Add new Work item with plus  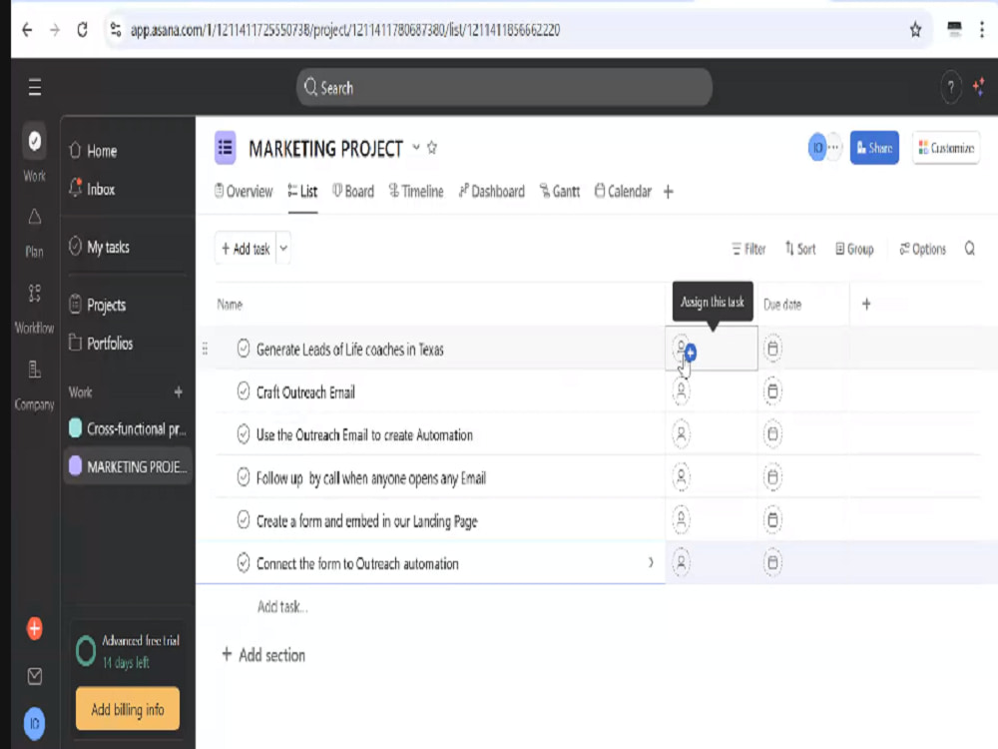pos(179,392)
